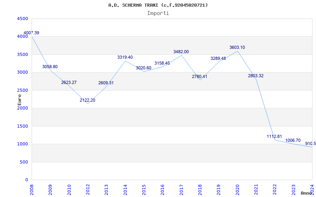Click the 2013 year axis label
The image size is (316, 197).
(106, 190)
